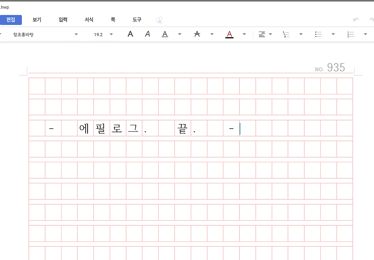Click the character 필 in the grid
Image resolution: width=374 pixels, height=260 pixels.
tap(100, 128)
